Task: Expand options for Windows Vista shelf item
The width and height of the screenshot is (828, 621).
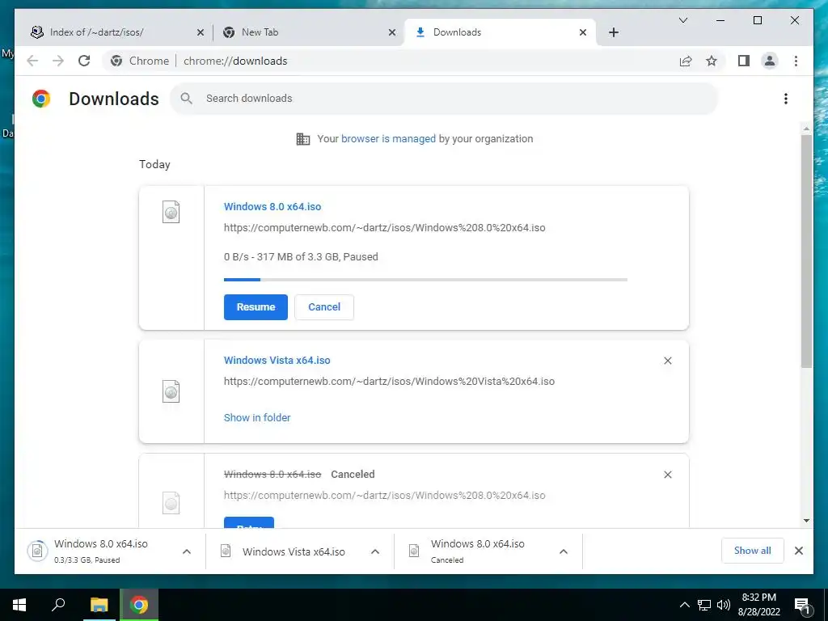Action: [x=375, y=551]
